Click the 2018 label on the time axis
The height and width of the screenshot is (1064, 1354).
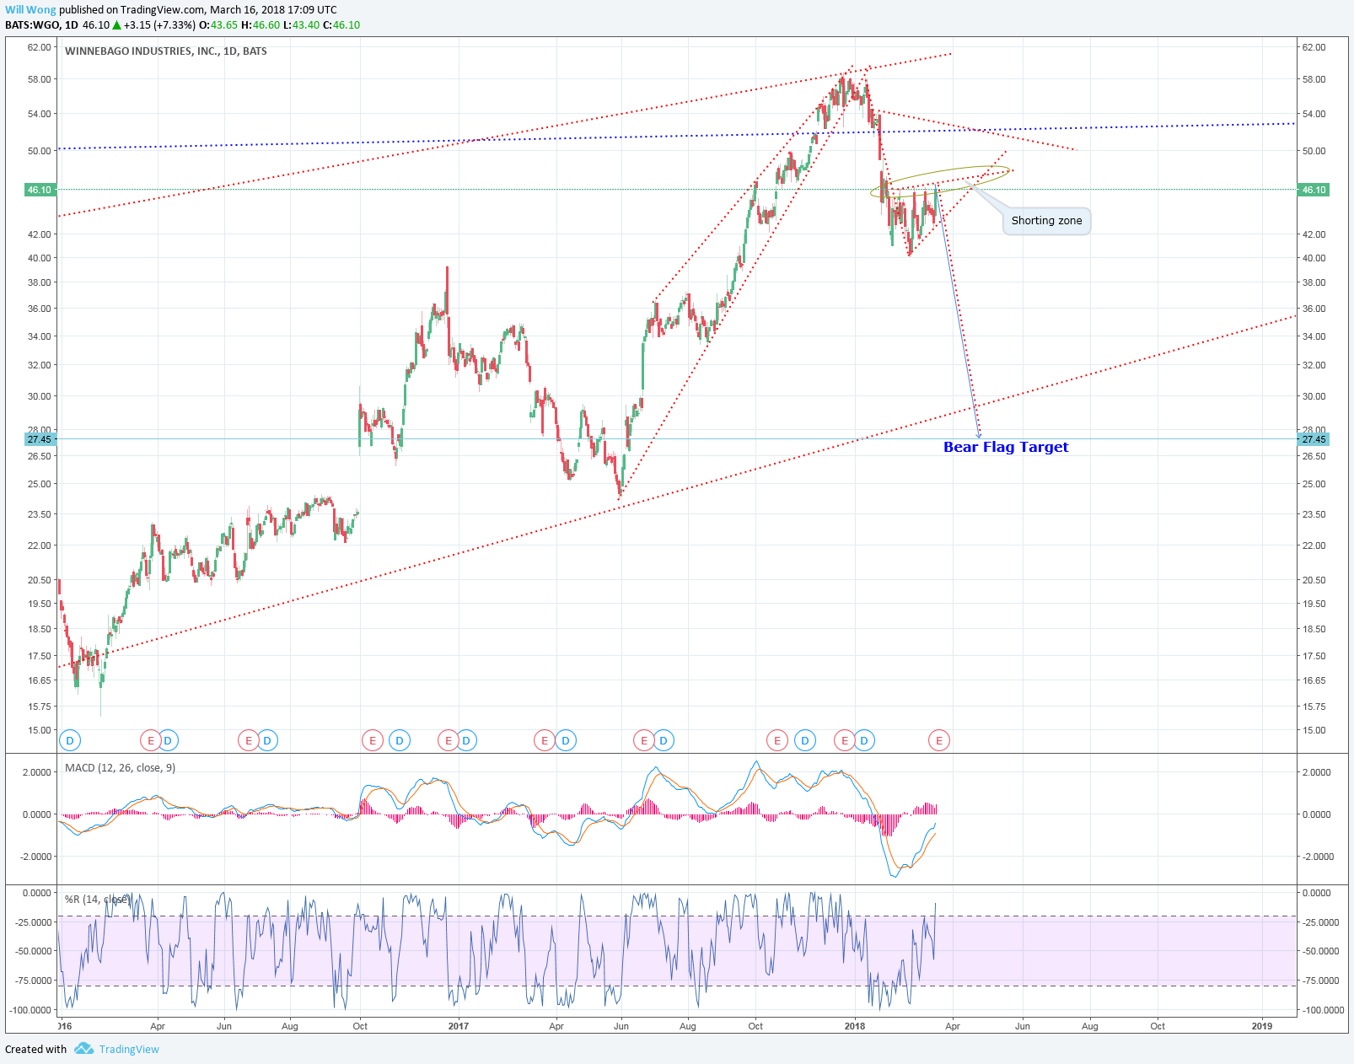(855, 1026)
